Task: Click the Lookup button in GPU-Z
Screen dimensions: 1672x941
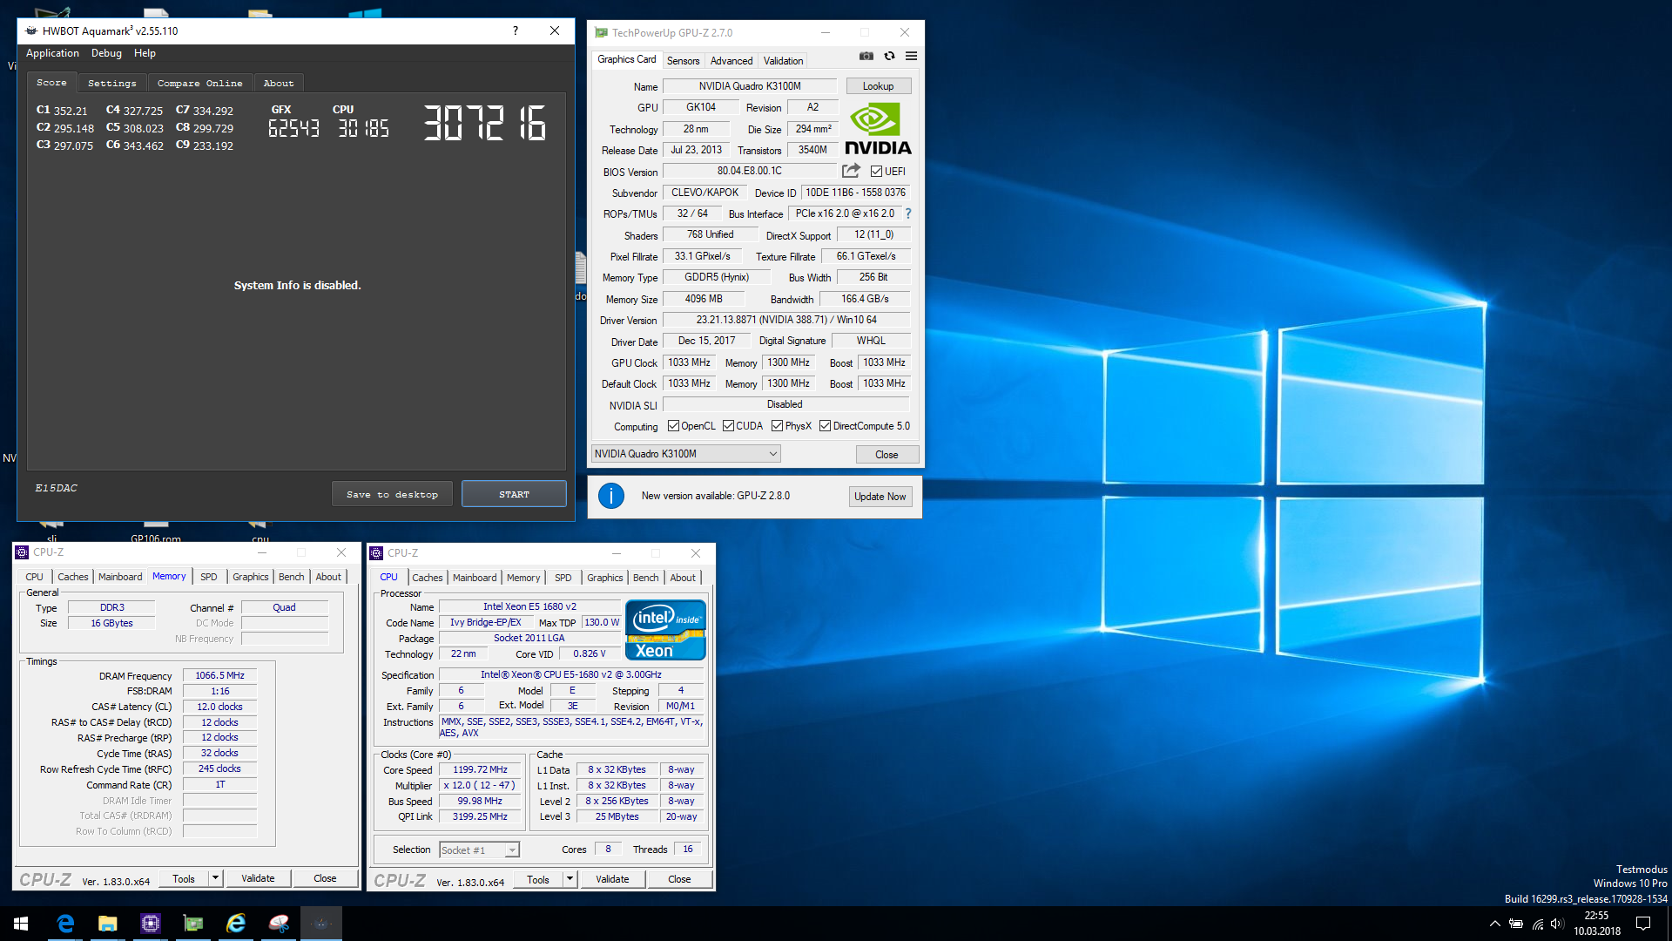Action: click(x=878, y=86)
